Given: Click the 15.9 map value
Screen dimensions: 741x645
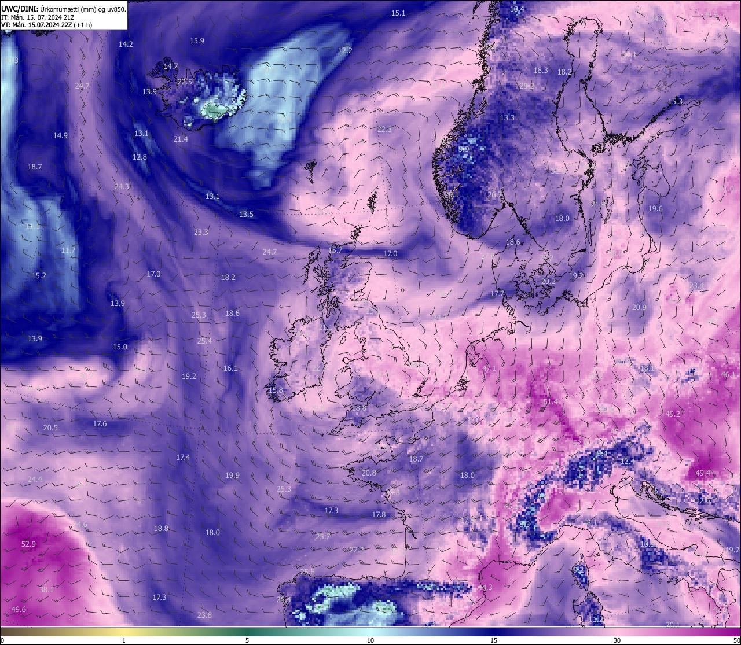Looking at the screenshot, I should [197, 40].
